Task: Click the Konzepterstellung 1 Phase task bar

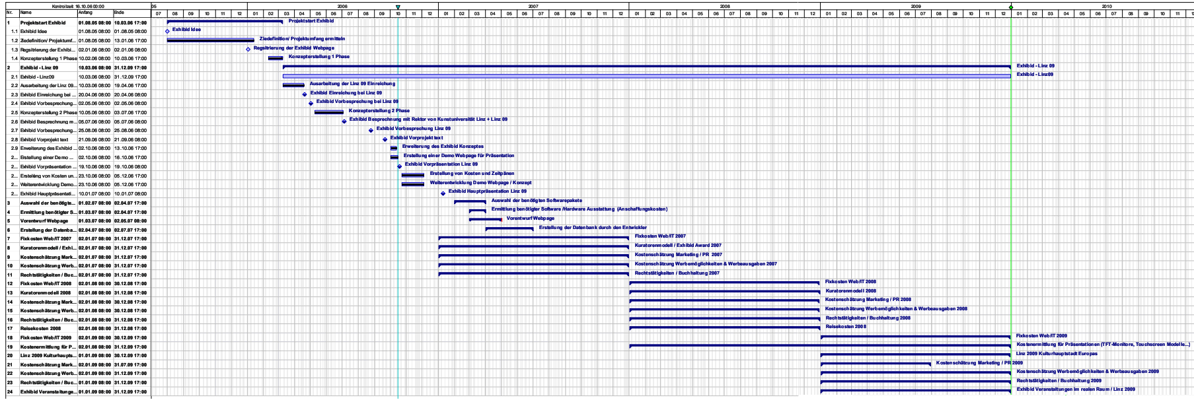Action: 276,58
